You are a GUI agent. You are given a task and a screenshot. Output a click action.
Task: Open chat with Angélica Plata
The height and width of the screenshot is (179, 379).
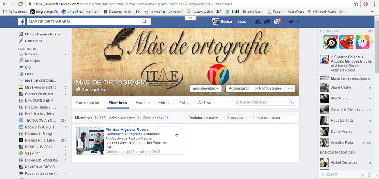[346, 143]
